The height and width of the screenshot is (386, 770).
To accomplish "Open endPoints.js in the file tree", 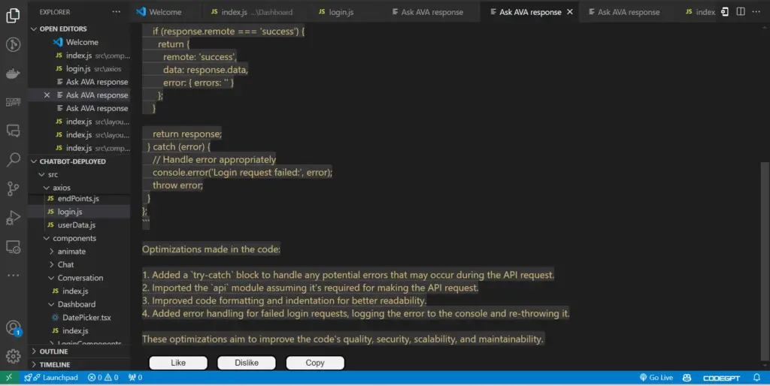I will point(79,199).
